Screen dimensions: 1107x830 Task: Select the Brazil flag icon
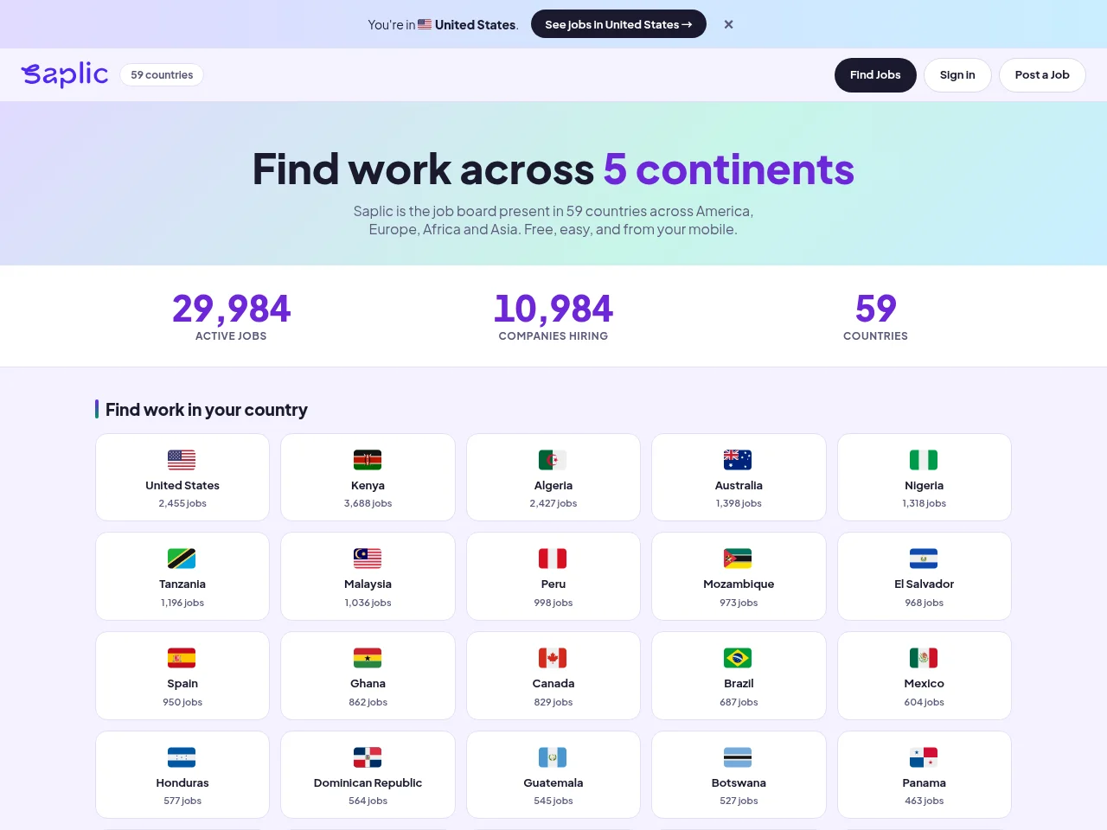(x=738, y=658)
